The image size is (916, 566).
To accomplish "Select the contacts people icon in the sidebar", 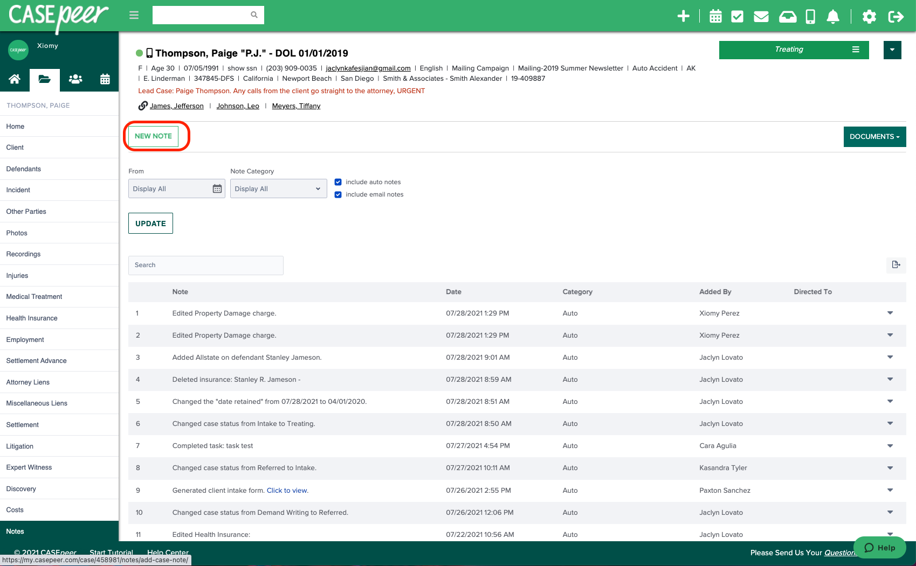I will pos(75,79).
